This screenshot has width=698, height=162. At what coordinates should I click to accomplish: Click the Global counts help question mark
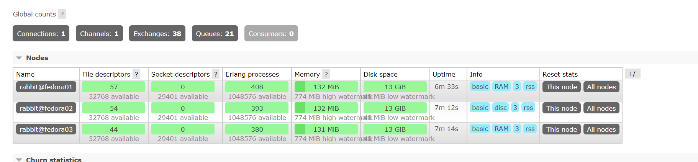tap(62, 14)
